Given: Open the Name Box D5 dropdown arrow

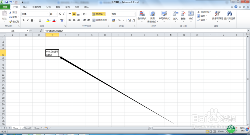Looking at the screenshot, I should point(27,31).
